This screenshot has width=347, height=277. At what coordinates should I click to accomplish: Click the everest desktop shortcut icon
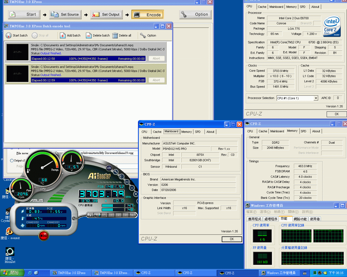tap(9, 231)
